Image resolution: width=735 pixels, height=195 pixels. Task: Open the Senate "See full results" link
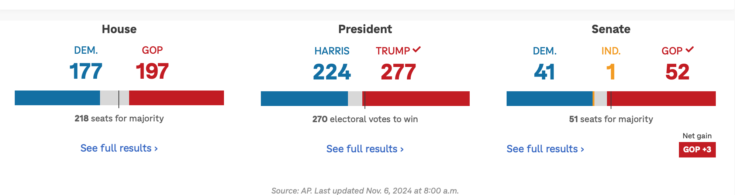(x=545, y=149)
